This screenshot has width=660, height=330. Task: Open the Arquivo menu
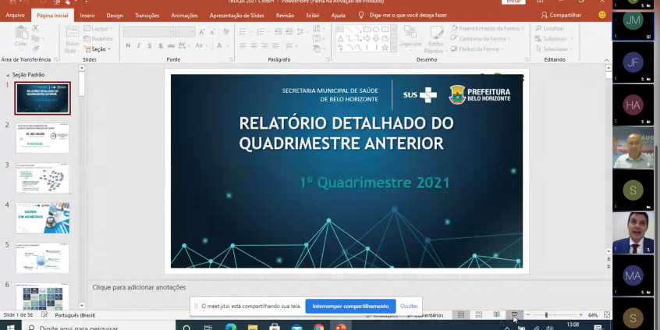(x=15, y=15)
